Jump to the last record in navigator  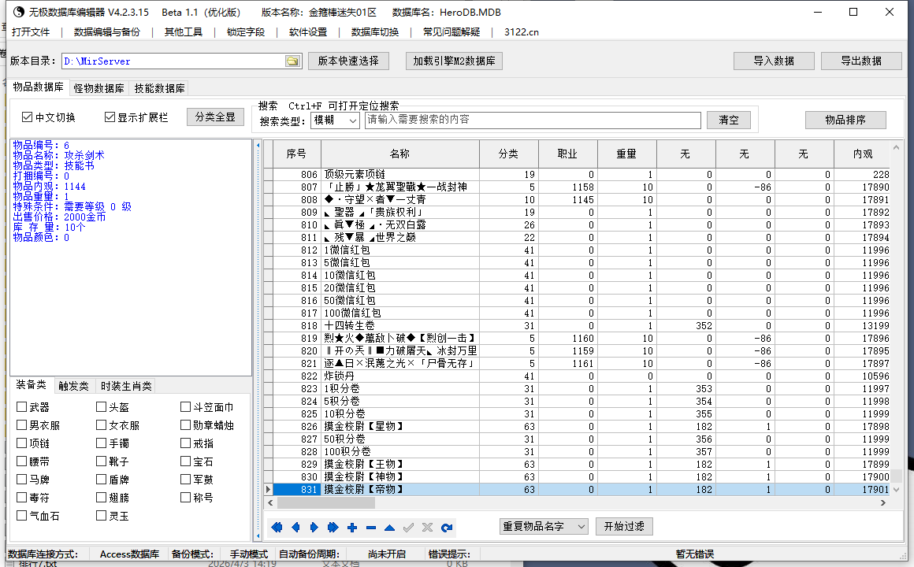tap(333, 528)
